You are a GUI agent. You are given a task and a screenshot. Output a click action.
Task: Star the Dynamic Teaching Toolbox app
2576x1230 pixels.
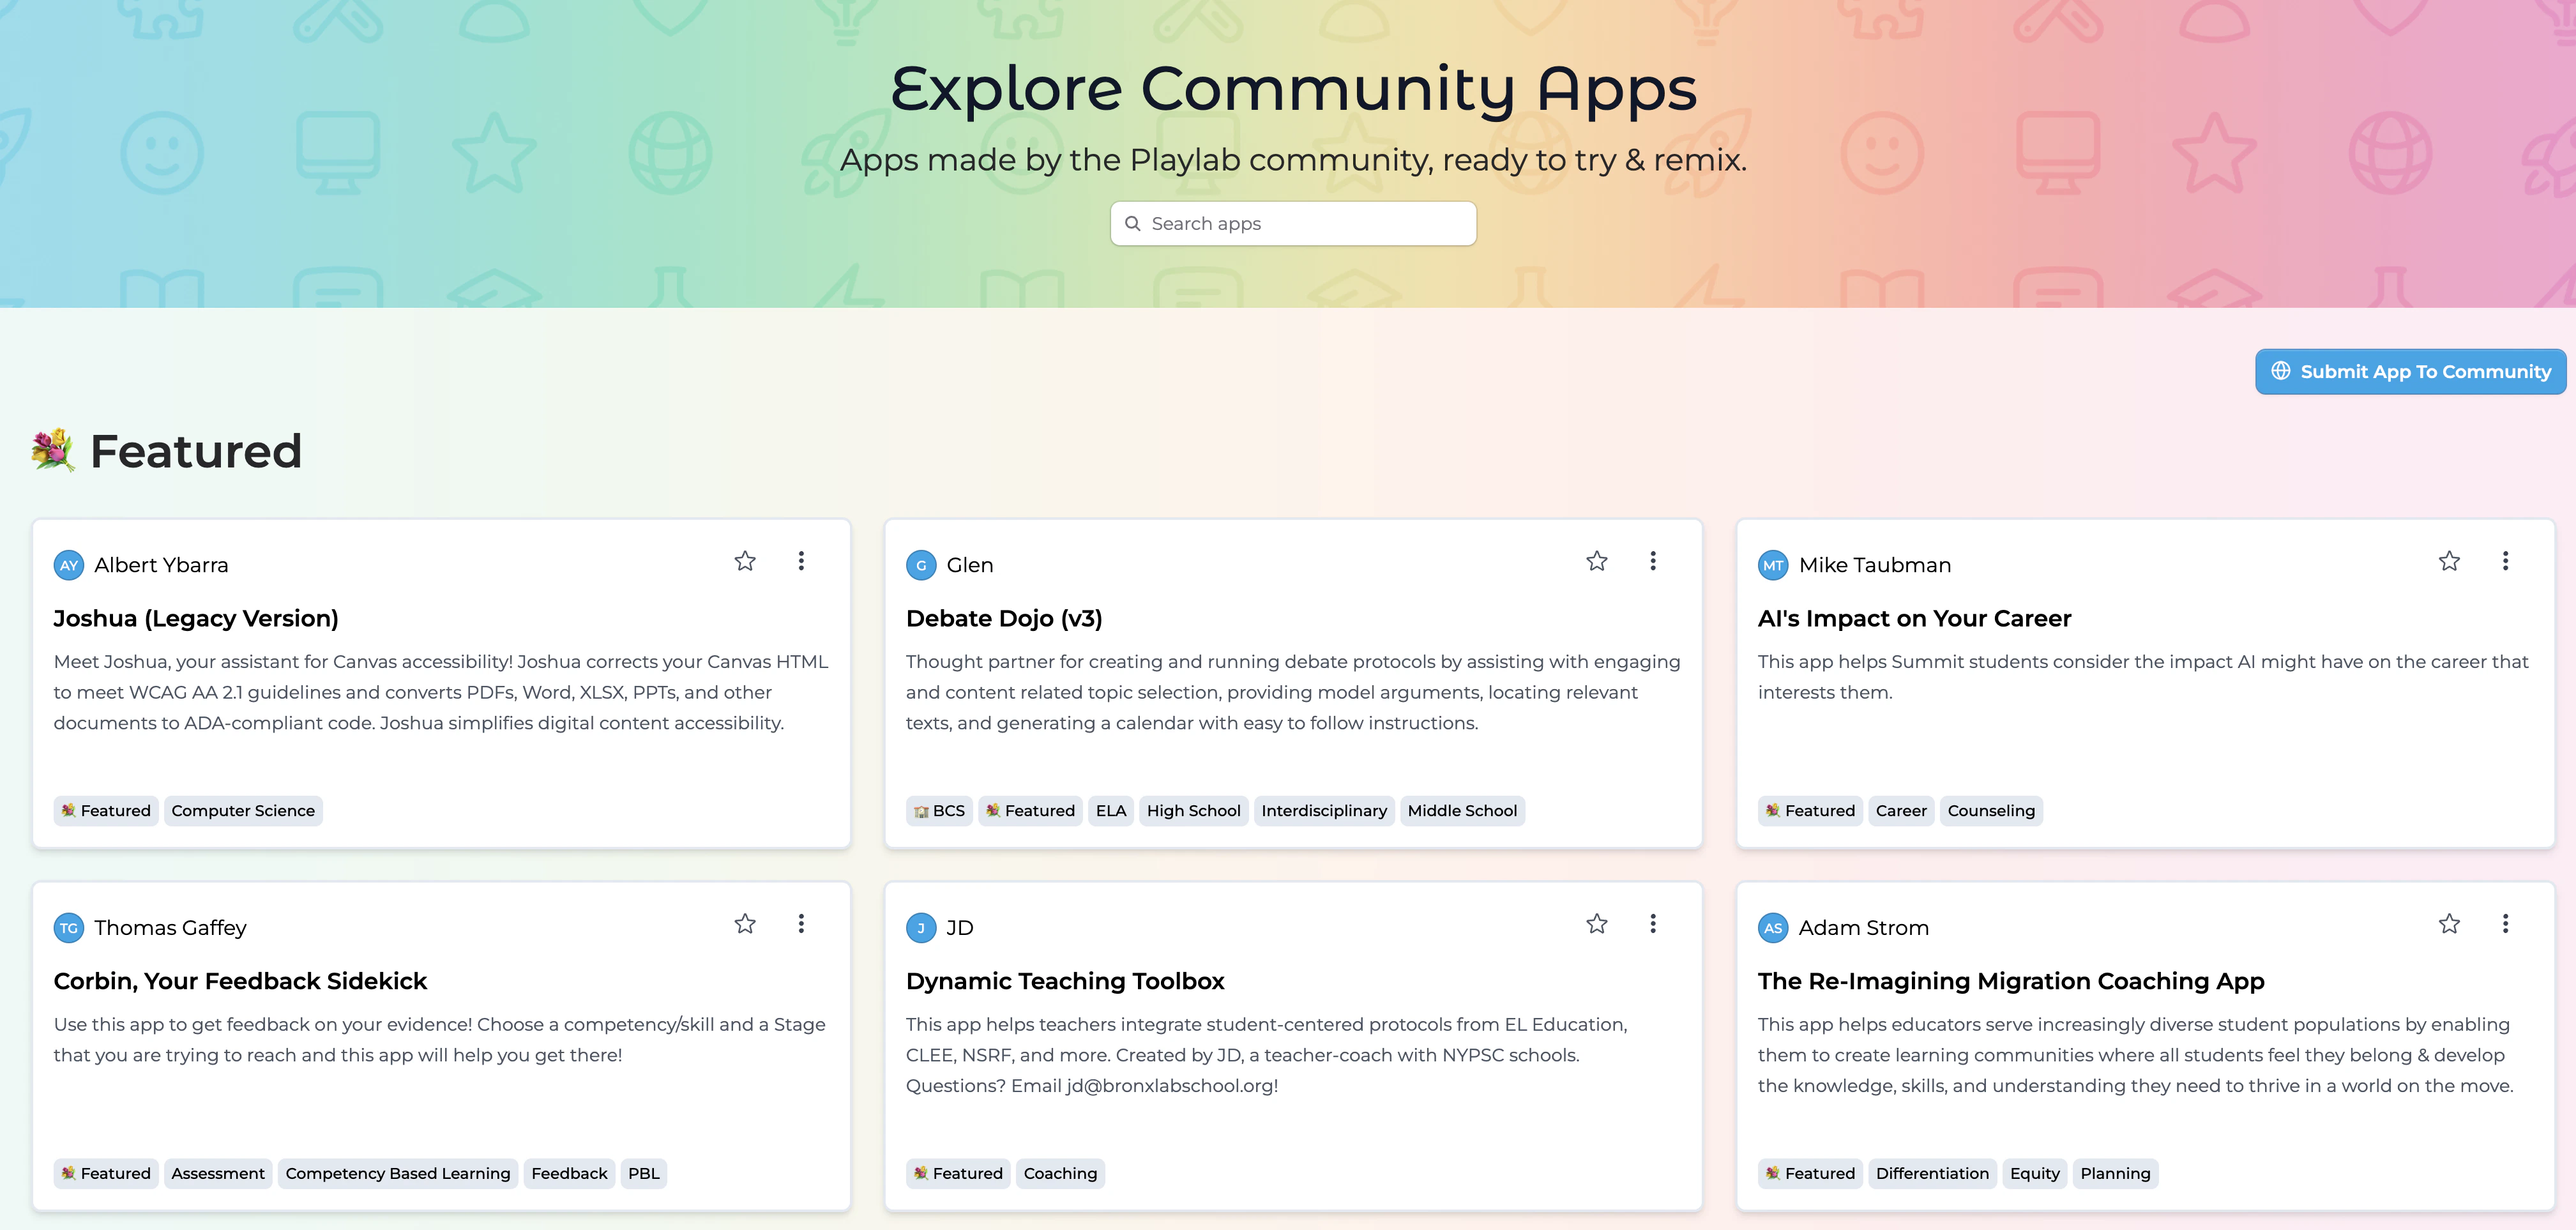coord(1597,924)
